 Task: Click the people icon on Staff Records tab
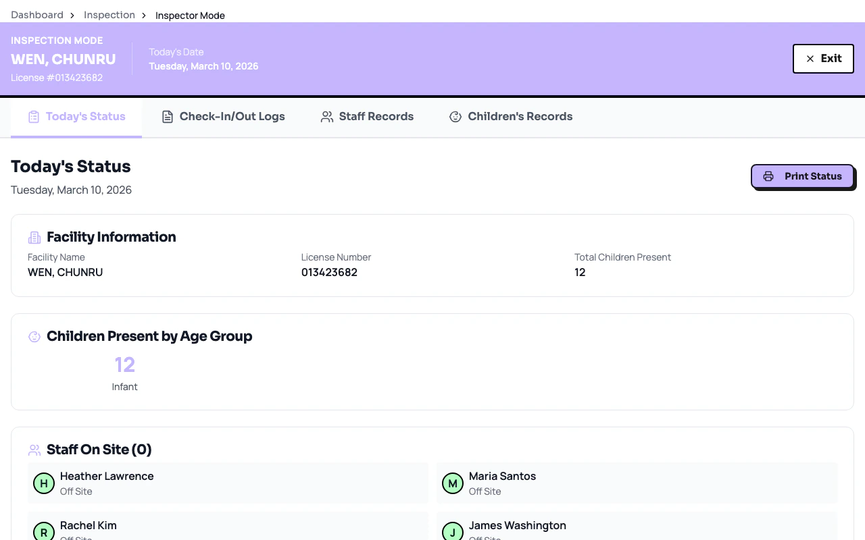(327, 116)
